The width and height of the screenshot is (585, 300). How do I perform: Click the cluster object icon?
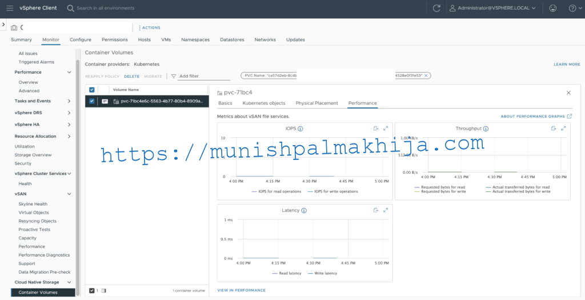pyautogui.click(x=14, y=27)
